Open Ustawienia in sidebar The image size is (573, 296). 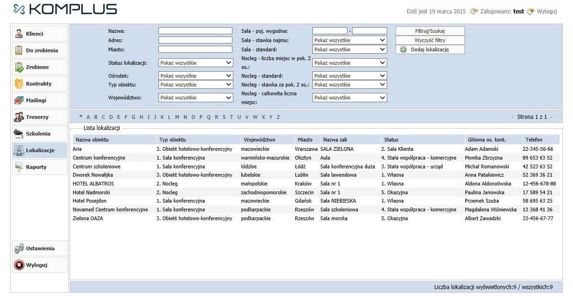point(40,248)
